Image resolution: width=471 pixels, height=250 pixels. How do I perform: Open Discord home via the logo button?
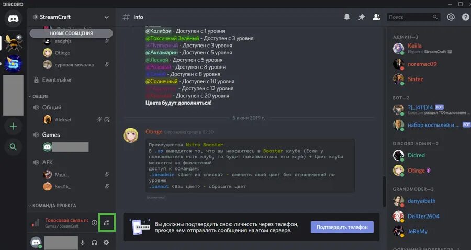pyautogui.click(x=13, y=19)
